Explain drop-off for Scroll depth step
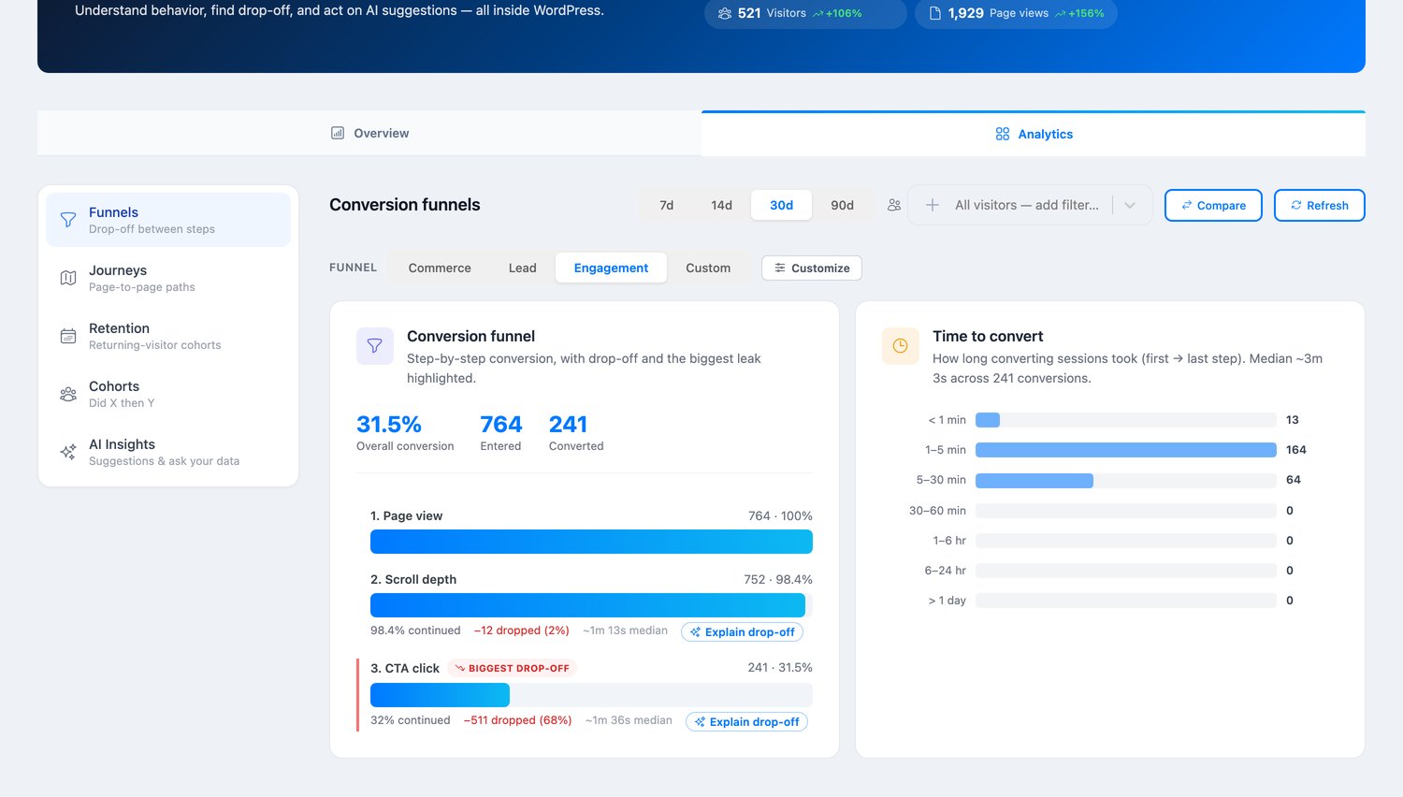Screen dimensions: 1403x797 742,631
